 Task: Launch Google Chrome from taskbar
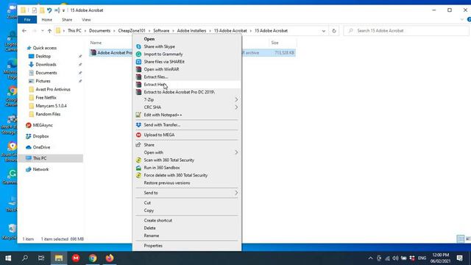click(93, 258)
